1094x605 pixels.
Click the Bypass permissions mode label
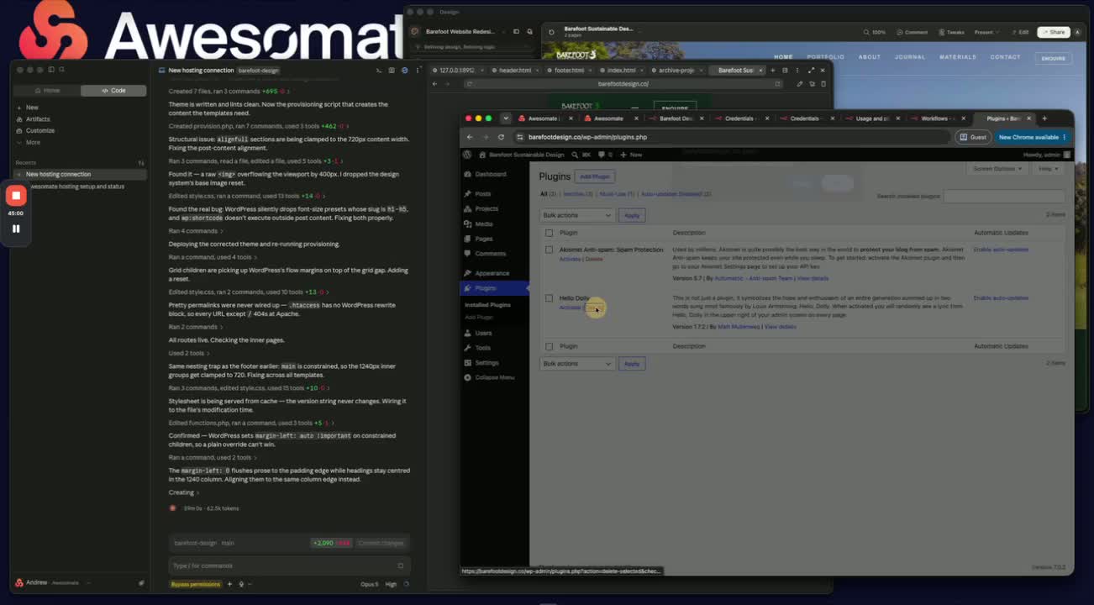tap(196, 584)
